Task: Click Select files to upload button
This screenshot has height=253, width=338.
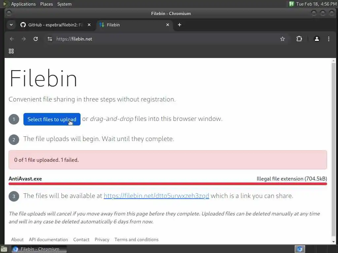Action: [x=52, y=119]
